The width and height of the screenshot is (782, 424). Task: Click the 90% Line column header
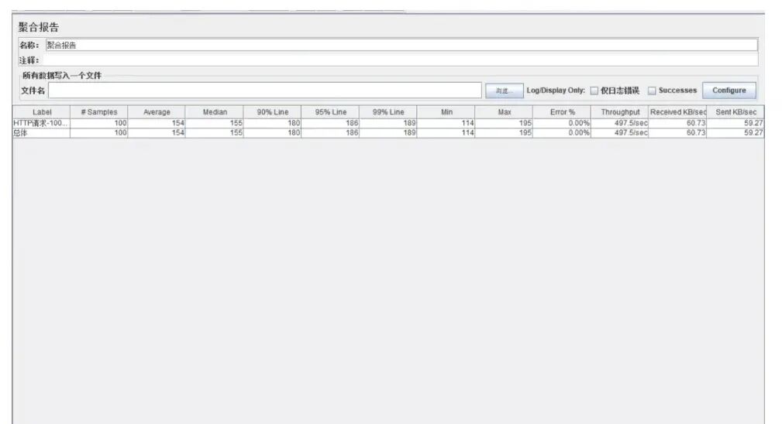tap(272, 112)
